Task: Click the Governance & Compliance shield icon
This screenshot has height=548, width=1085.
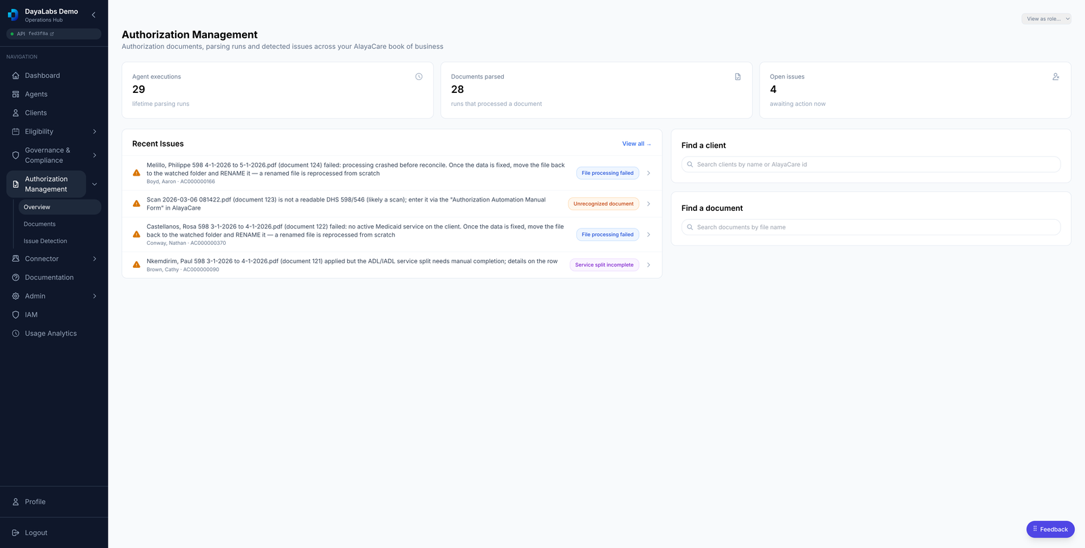Action: click(16, 155)
